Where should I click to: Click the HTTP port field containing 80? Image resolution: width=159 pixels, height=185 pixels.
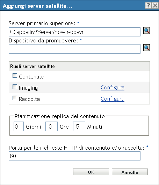[75, 156]
